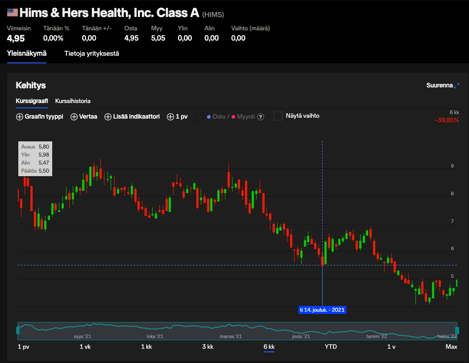Click the left handle of range navigator
The width and height of the screenshot is (469, 363).
18,330
